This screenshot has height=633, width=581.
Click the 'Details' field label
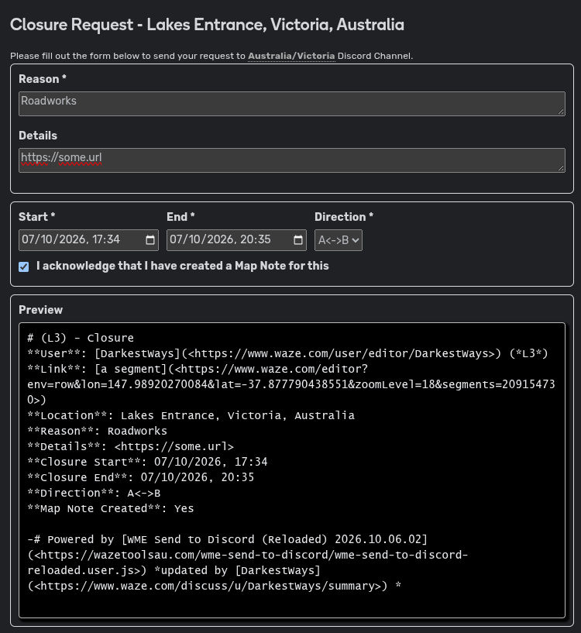38,136
